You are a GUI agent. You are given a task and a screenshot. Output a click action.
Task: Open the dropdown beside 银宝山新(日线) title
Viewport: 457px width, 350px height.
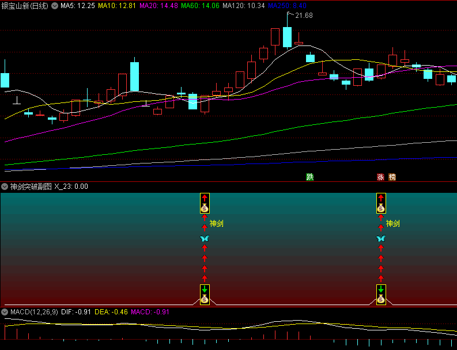click(x=55, y=6)
